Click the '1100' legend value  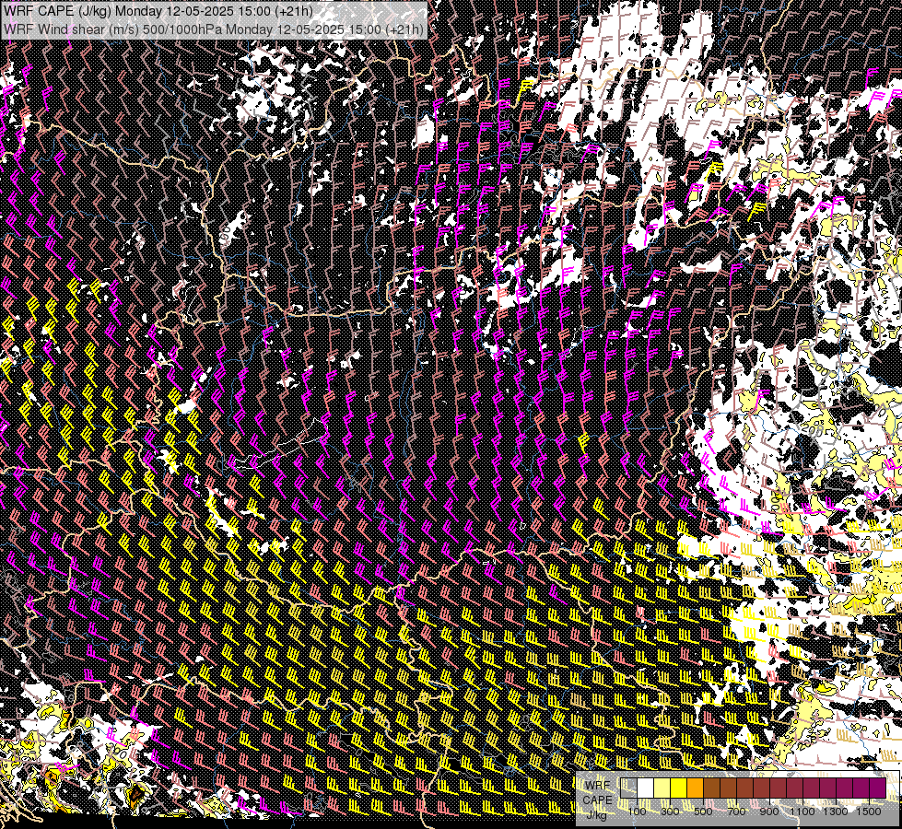(802, 811)
